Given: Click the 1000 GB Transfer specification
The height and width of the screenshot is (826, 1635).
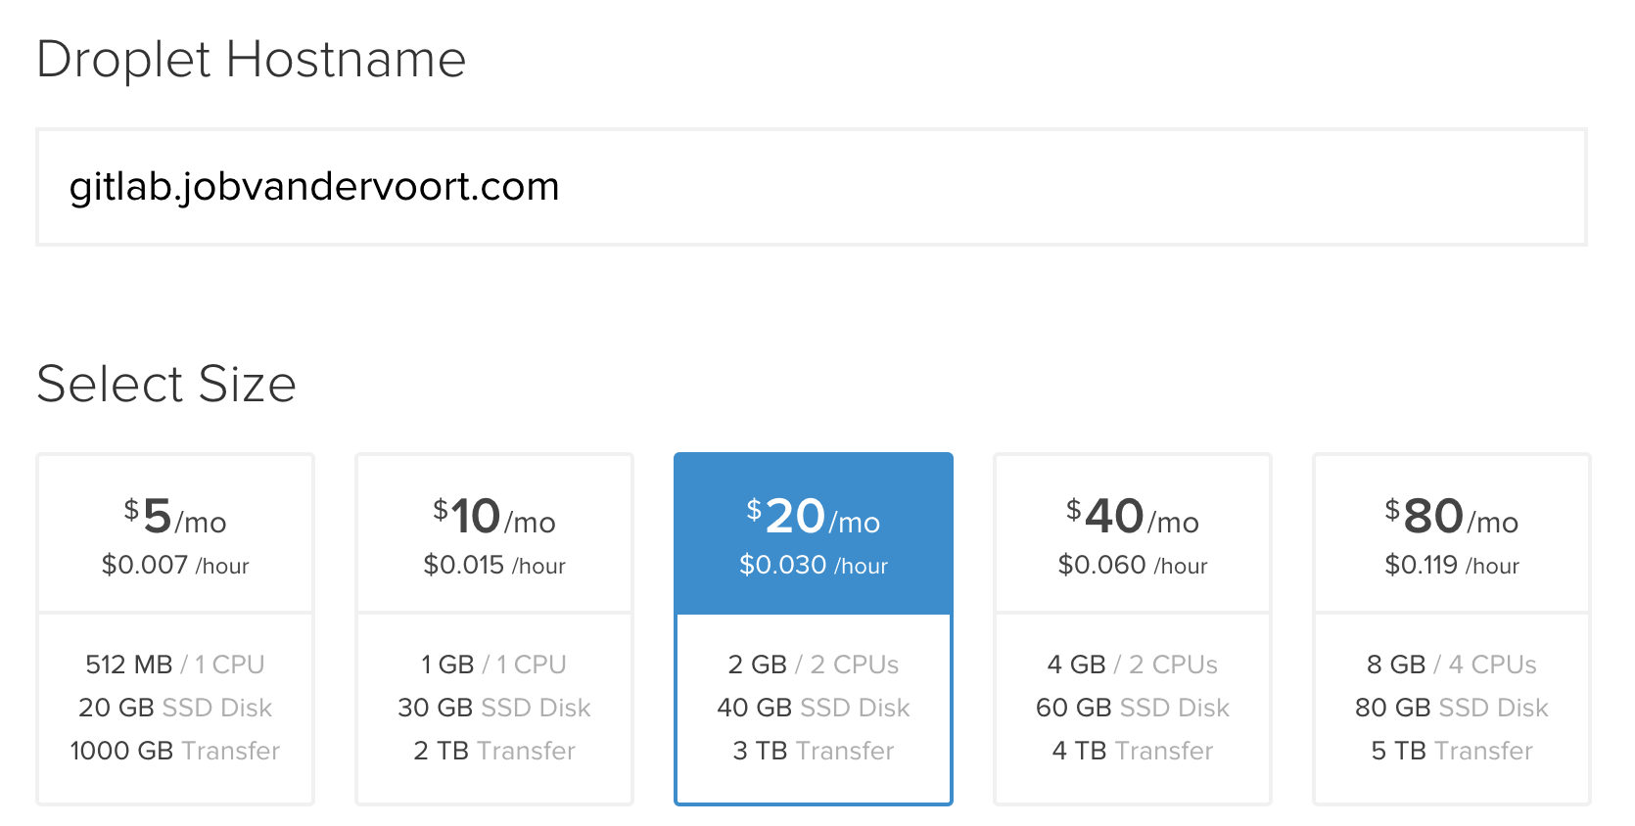Looking at the screenshot, I should tap(174, 751).
